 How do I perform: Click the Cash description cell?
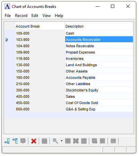tap(99, 33)
